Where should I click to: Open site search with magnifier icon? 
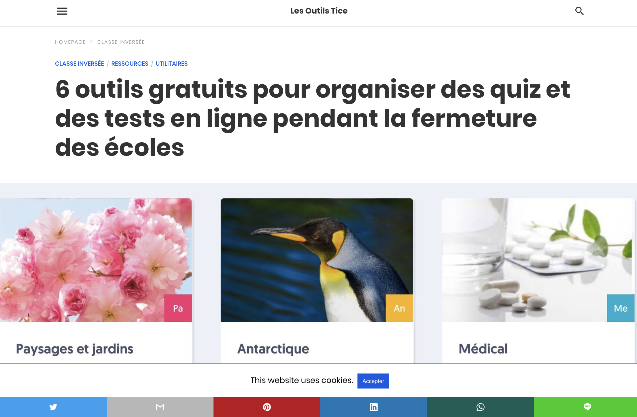pos(579,11)
